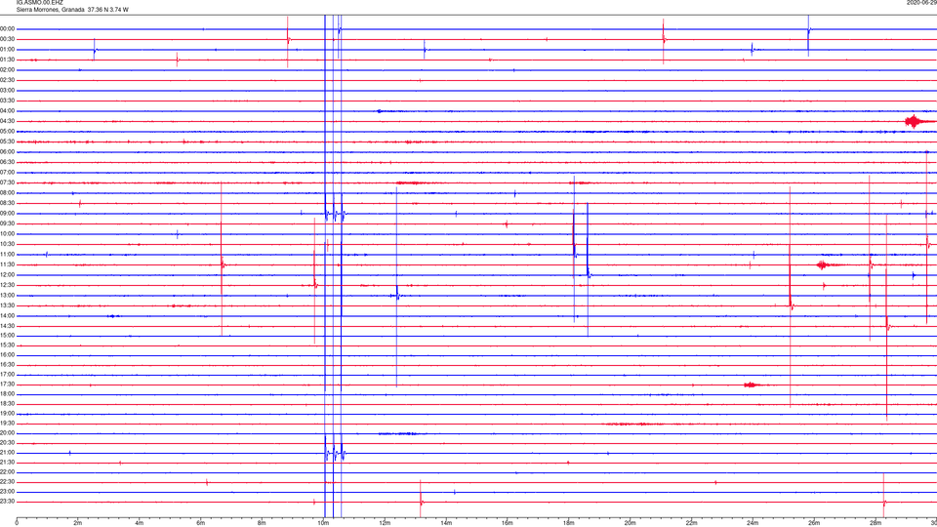Image resolution: width=937 pixels, height=527 pixels.
Task: Click the 8m tick on the minute axis
Action: click(262, 523)
